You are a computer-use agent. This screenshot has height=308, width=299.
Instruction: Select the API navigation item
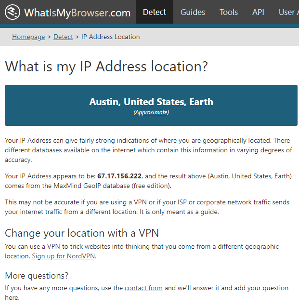[x=258, y=12]
